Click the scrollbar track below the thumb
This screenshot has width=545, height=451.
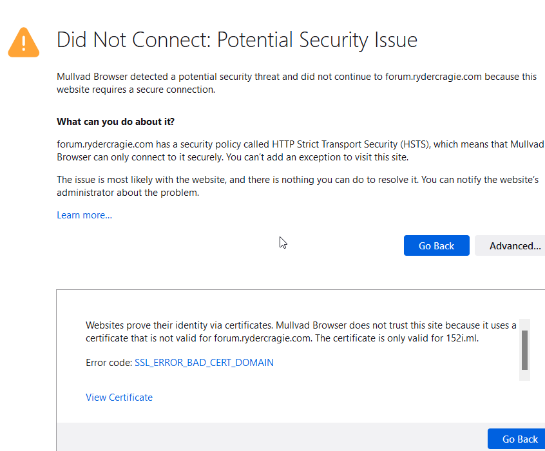tap(524, 375)
